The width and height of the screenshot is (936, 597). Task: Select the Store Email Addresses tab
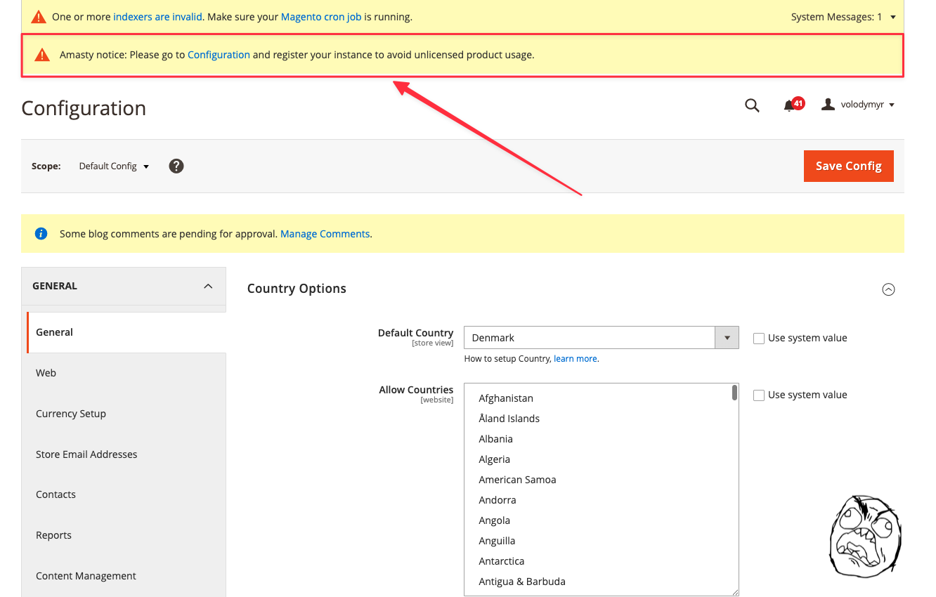pyautogui.click(x=86, y=454)
